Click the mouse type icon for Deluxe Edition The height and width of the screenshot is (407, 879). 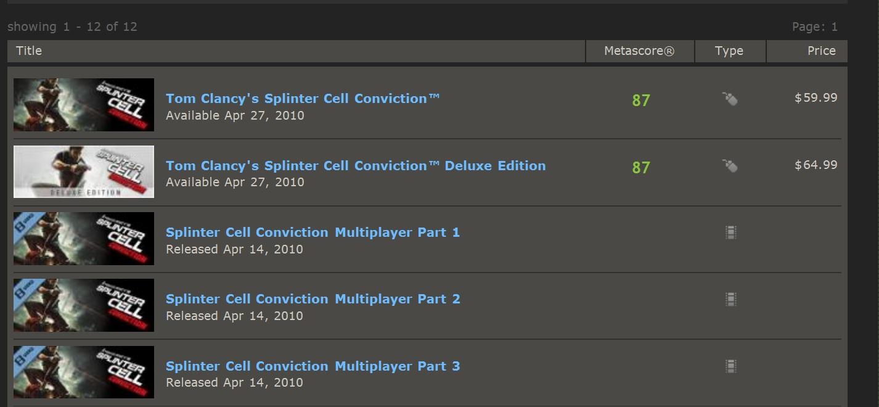pyautogui.click(x=730, y=166)
